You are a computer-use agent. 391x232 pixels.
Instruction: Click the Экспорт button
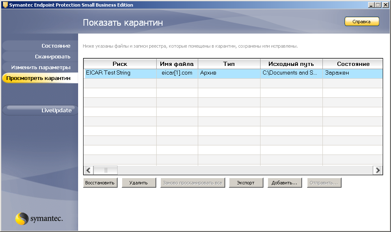(246, 183)
